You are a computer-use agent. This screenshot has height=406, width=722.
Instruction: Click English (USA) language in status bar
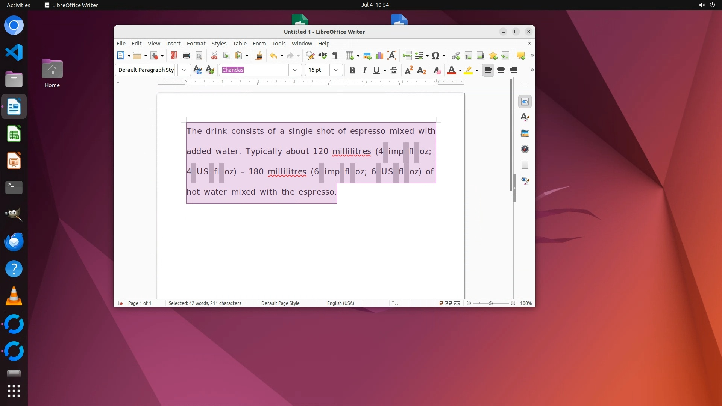[x=340, y=303]
